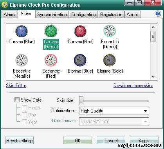This screenshot has width=164, height=149.
Task: Click the Apply button
Action: click(x=144, y=140)
